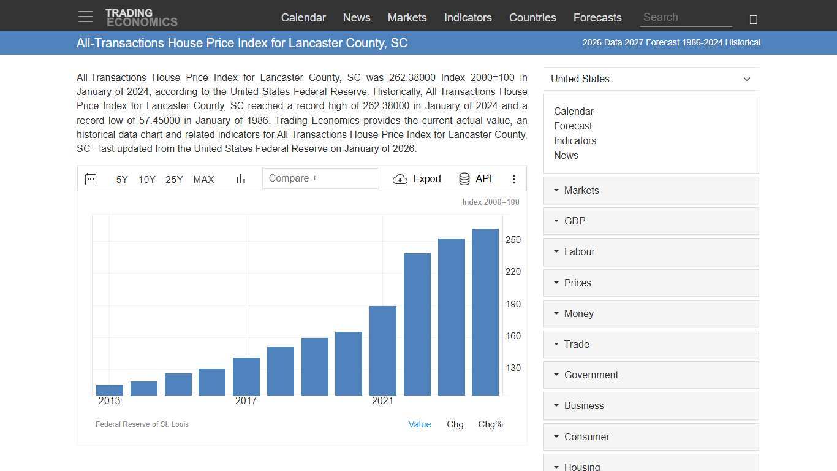Switch chart display to Chg

coord(455,424)
